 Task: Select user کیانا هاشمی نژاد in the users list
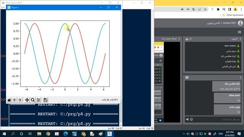point(230,56)
